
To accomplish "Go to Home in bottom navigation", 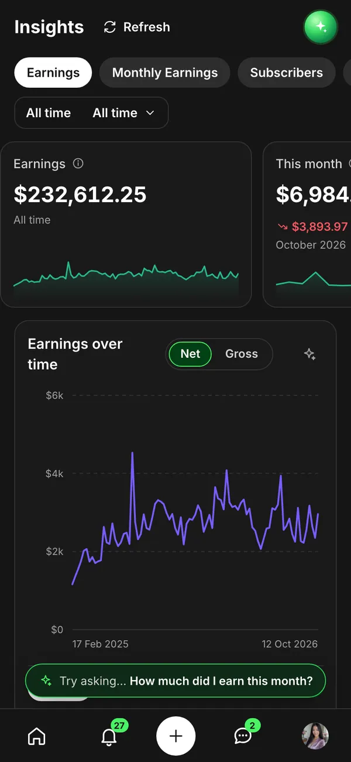I will [36, 736].
